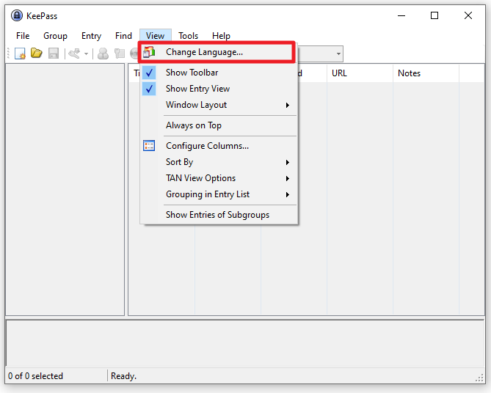
Task: Close the open View menu
Action: pos(156,36)
